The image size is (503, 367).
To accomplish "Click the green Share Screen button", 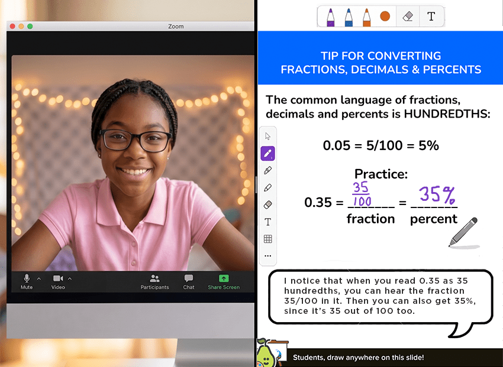I will coord(224,282).
